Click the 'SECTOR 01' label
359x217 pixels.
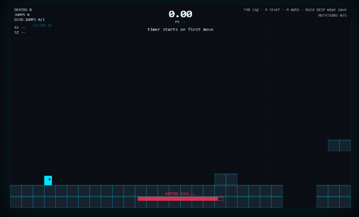click(43, 25)
